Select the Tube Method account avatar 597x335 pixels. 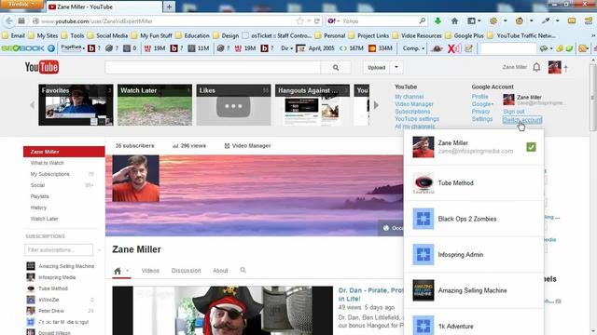[x=423, y=183]
